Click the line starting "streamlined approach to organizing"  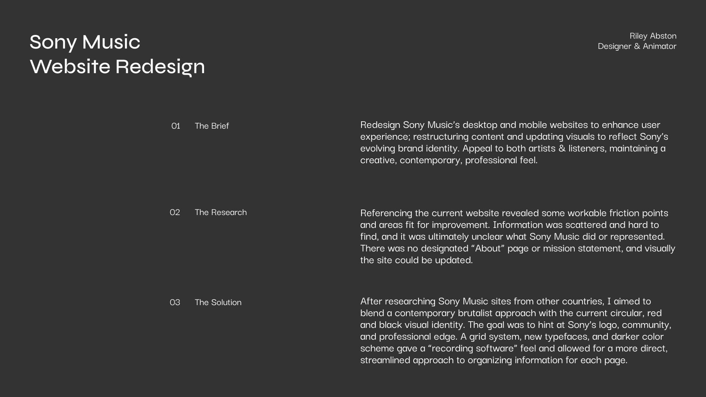pos(493,360)
